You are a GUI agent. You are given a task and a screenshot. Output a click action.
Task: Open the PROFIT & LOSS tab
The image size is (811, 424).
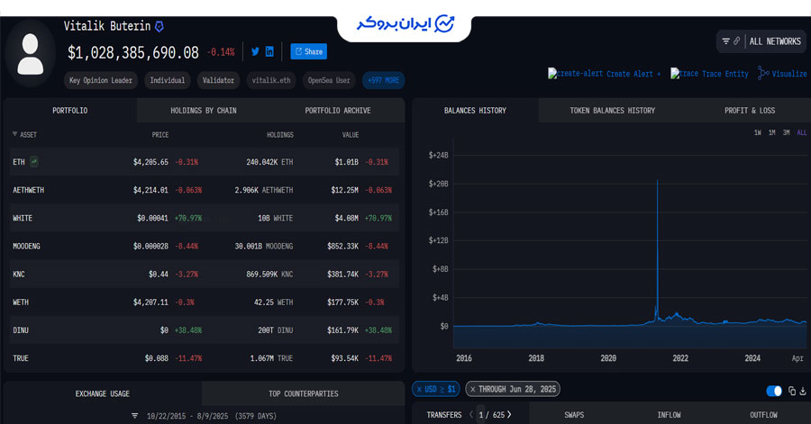(750, 111)
